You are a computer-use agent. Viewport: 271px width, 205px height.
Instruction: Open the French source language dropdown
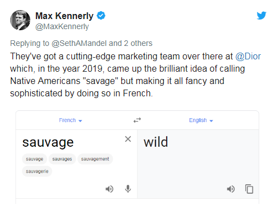pyautogui.click(x=71, y=120)
